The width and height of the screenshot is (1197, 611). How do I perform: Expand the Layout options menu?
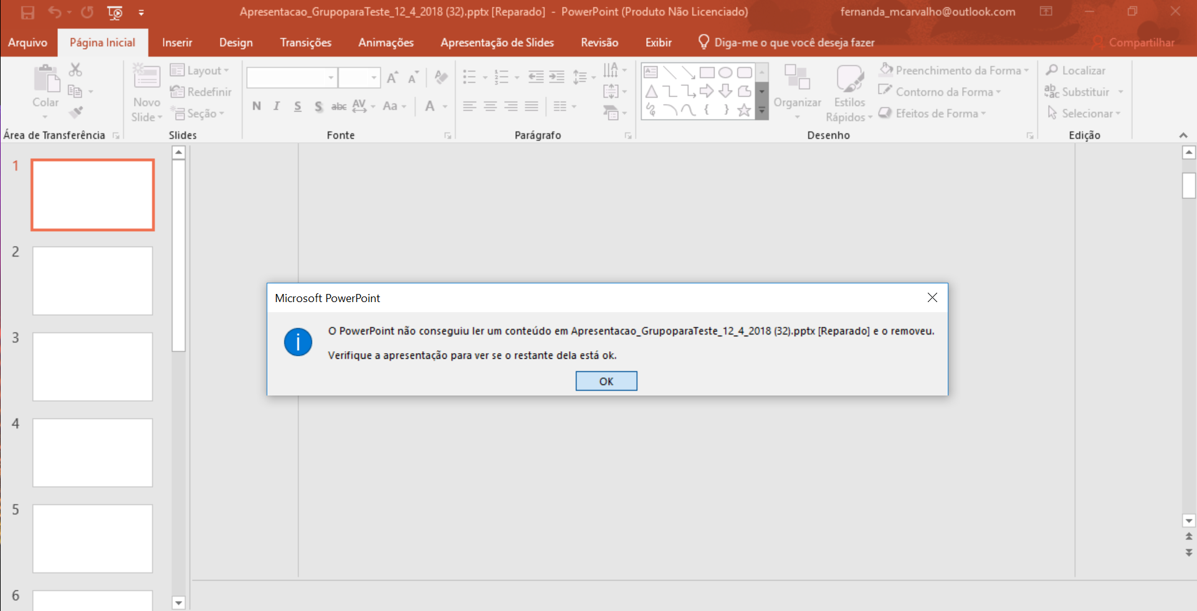tap(201, 70)
